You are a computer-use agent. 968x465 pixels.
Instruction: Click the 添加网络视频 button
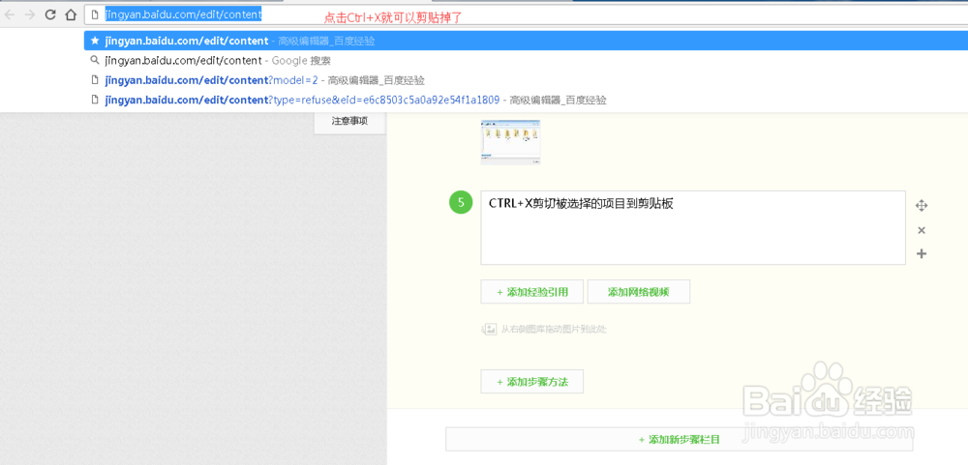[x=638, y=292]
